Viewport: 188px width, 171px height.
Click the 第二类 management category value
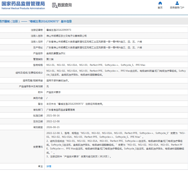tap(50, 59)
